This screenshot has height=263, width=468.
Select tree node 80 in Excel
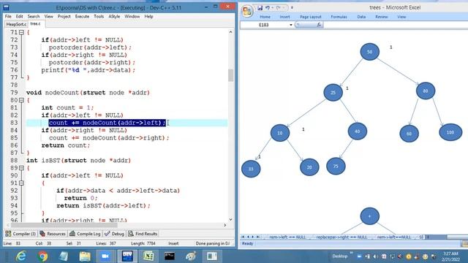tap(426, 91)
